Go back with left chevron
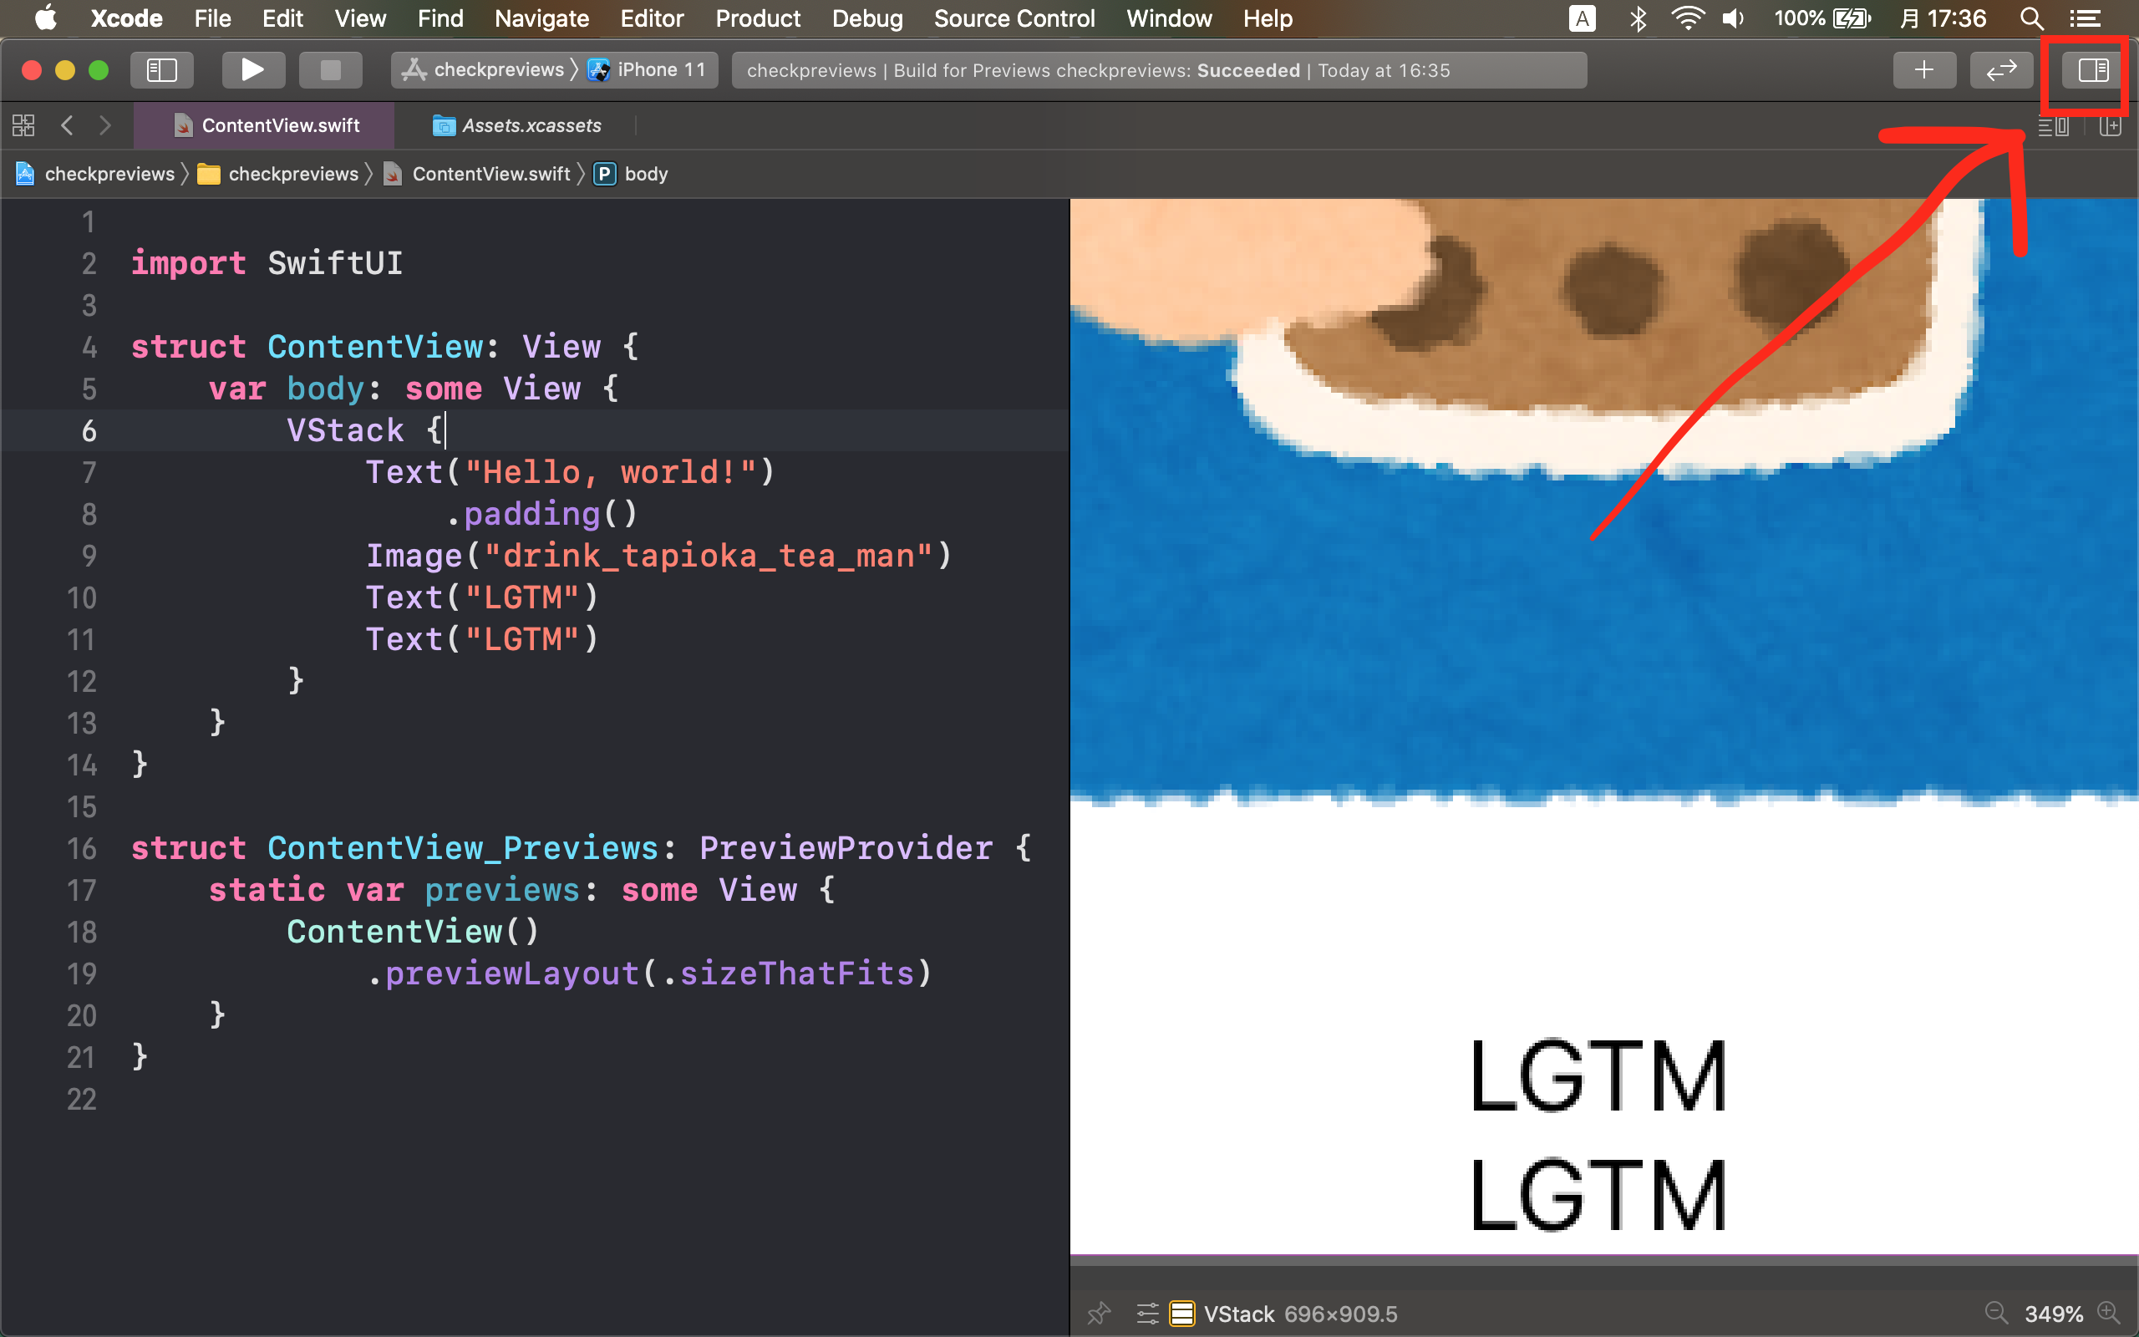The image size is (2139, 1337). [67, 125]
